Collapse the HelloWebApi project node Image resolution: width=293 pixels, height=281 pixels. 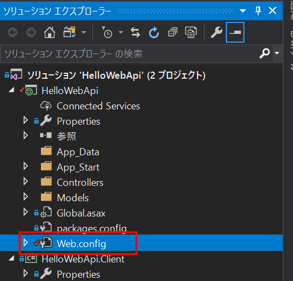11,90
